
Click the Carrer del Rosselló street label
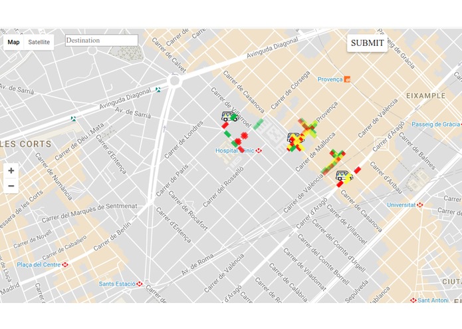click(x=223, y=186)
